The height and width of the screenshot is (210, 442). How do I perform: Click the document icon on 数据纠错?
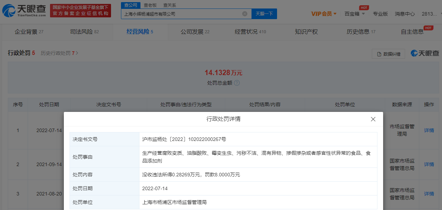click(379, 54)
